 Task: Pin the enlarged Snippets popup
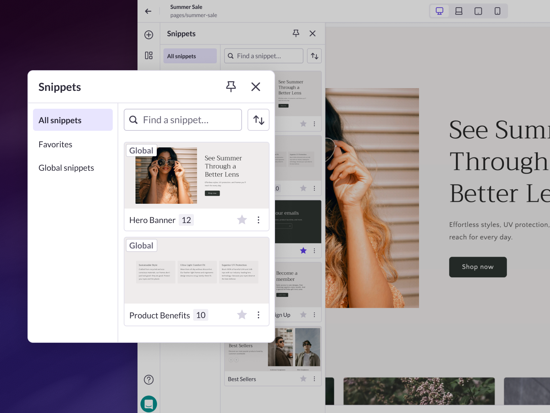click(x=231, y=87)
